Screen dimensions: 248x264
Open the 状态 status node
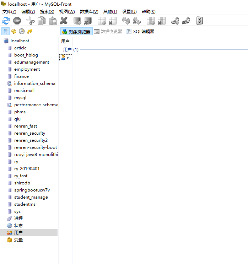(18, 226)
